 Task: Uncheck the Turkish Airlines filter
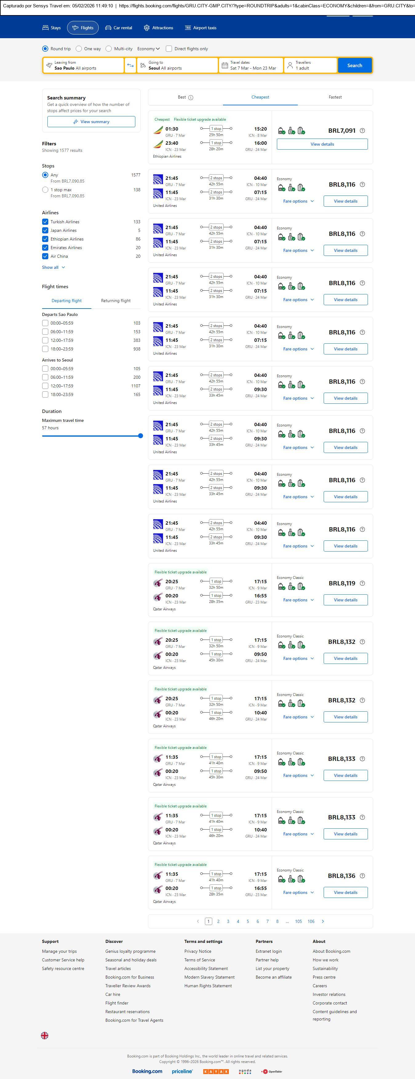click(45, 222)
